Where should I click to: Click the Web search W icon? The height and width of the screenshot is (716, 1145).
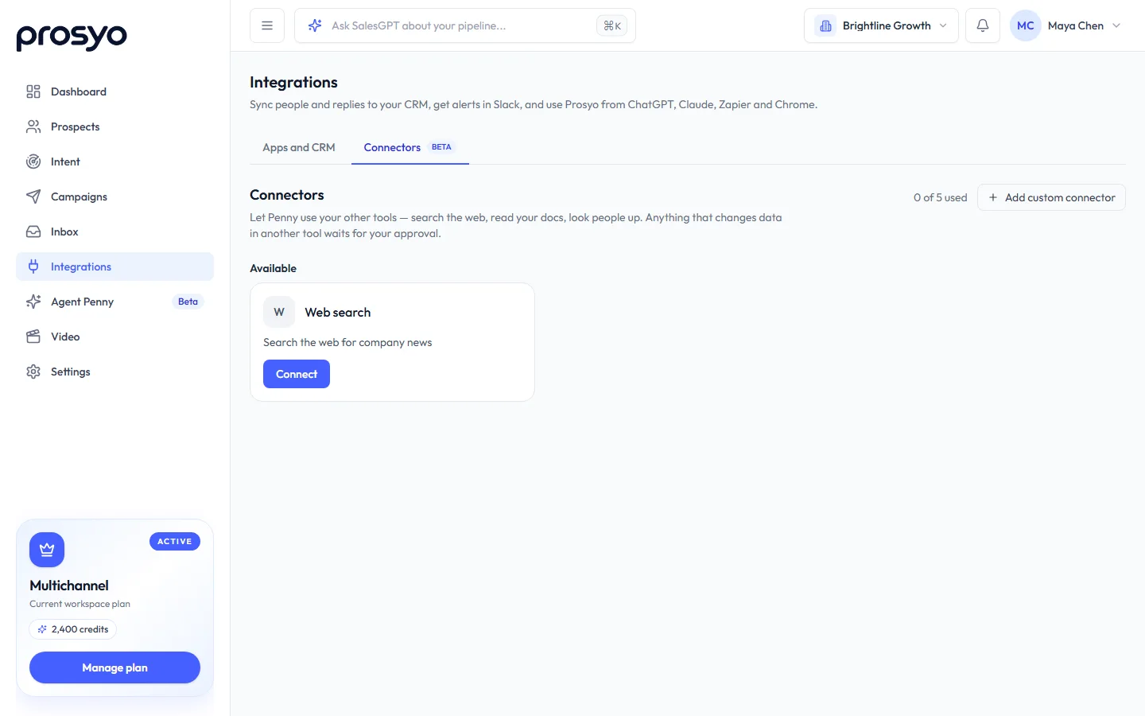click(279, 312)
